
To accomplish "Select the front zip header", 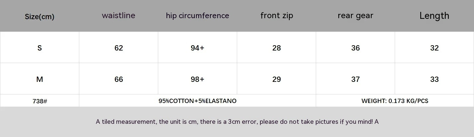I will tap(277, 16).
